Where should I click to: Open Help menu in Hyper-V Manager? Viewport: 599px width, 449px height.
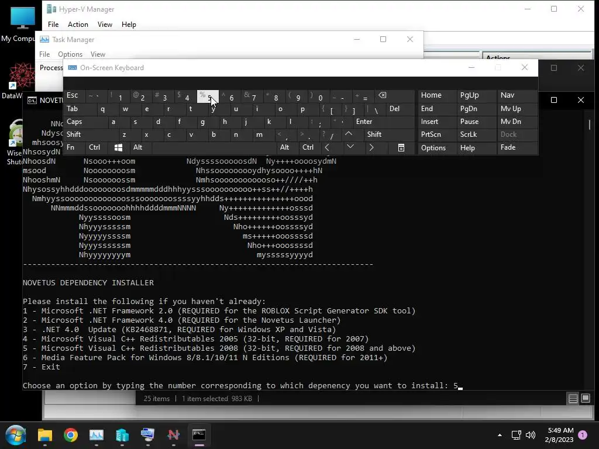129,25
